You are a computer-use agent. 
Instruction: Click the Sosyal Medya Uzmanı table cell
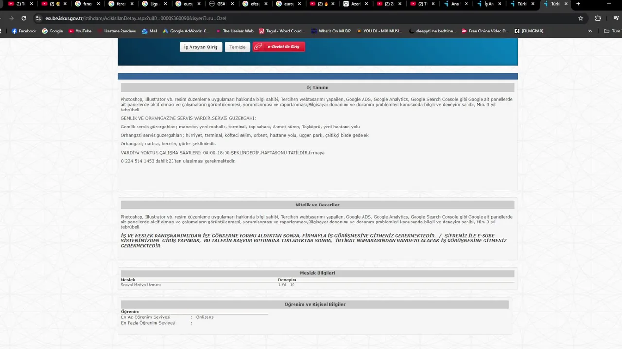(x=141, y=285)
